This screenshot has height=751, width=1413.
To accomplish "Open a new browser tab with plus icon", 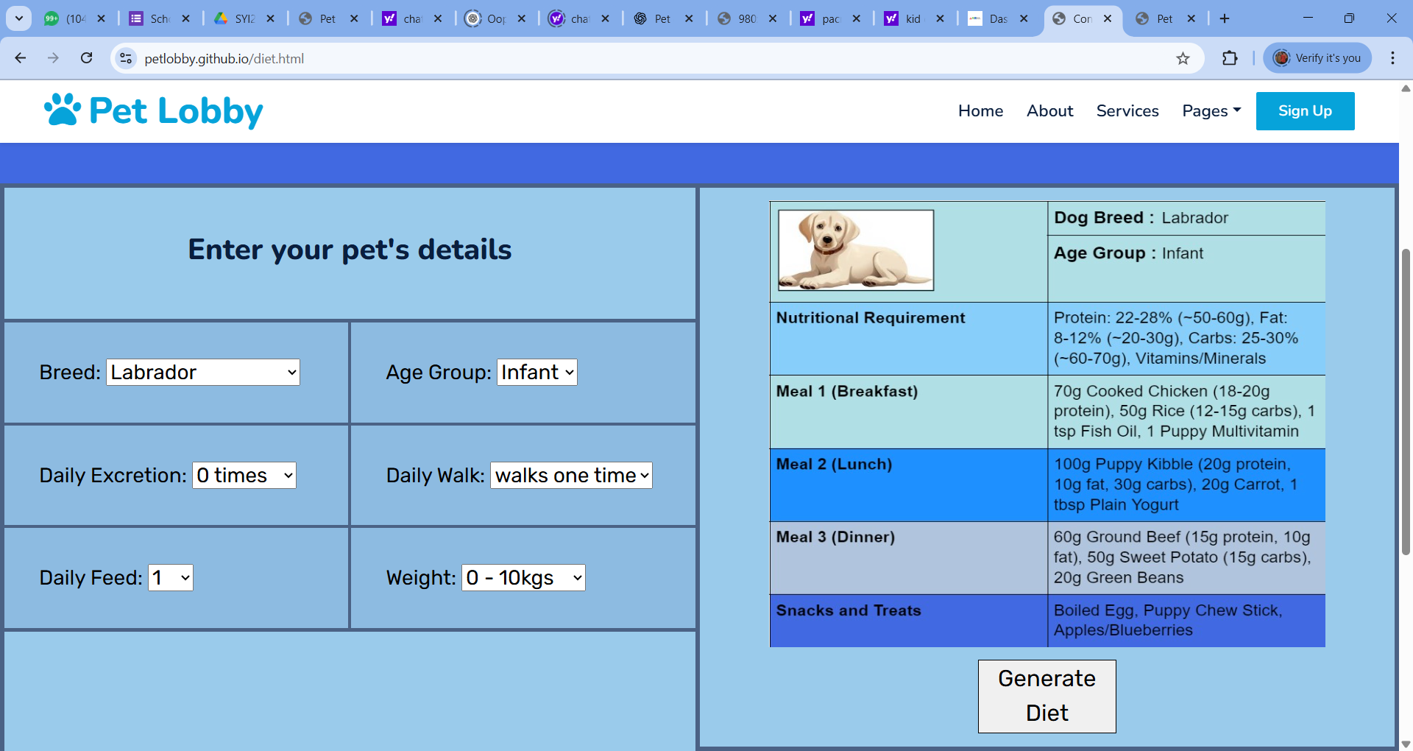I will pyautogui.click(x=1225, y=18).
